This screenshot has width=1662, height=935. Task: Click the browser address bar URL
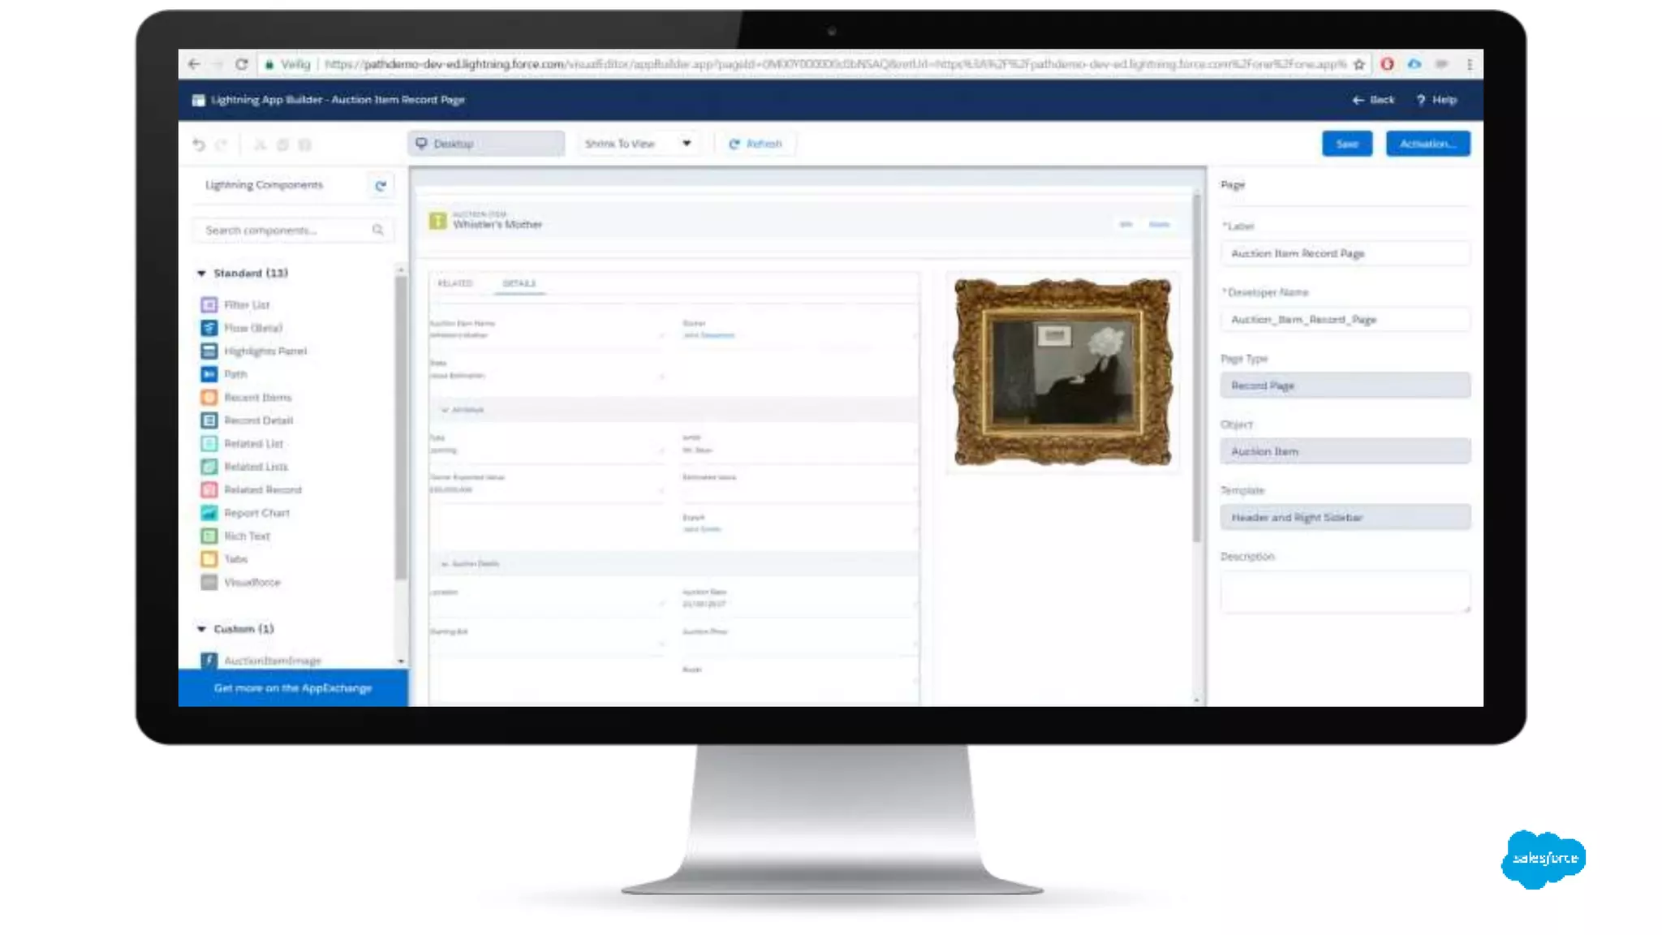coord(835,64)
